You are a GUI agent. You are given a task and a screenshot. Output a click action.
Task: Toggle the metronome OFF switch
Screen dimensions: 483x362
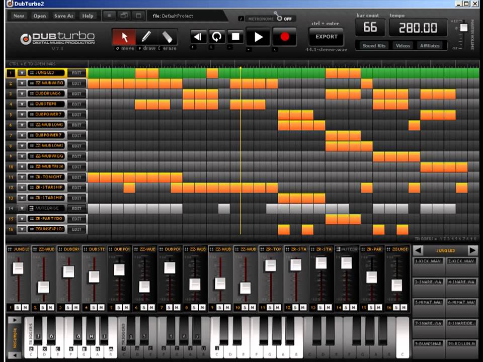click(284, 18)
